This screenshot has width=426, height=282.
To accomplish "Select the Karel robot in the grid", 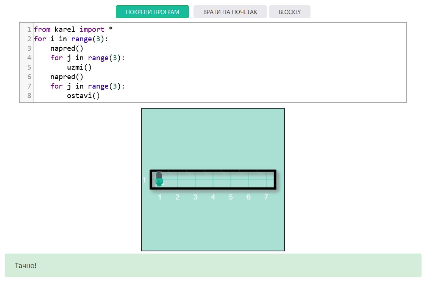I will coord(159,179).
